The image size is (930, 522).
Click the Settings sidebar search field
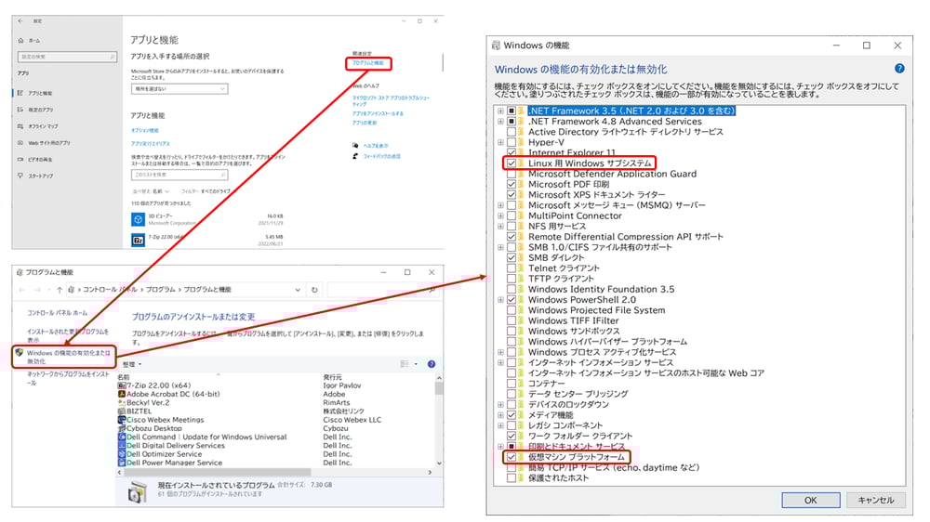pos(67,57)
